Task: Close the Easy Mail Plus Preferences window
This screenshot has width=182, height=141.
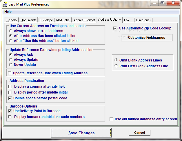Action: click(173, 3)
